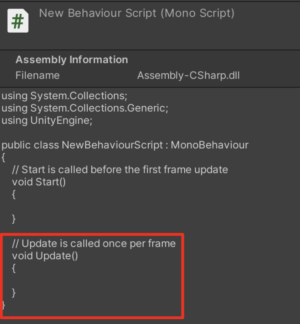Select the New Behaviour Script (Mono Script) title
Image resolution: width=300 pixels, height=324 pixels.
point(137,13)
